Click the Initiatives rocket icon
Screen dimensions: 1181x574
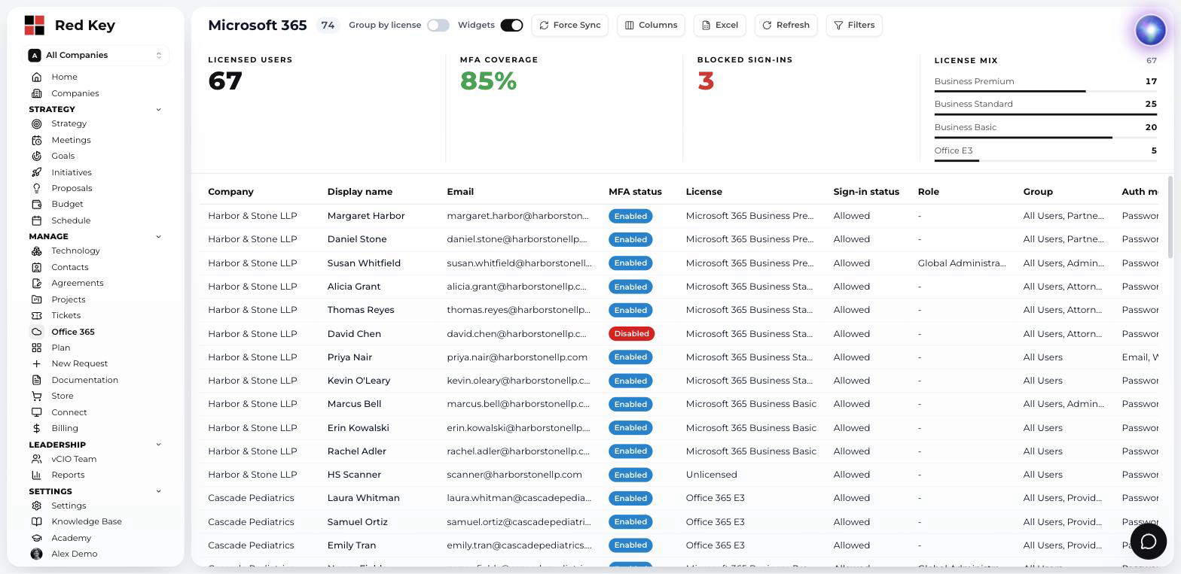[36, 172]
